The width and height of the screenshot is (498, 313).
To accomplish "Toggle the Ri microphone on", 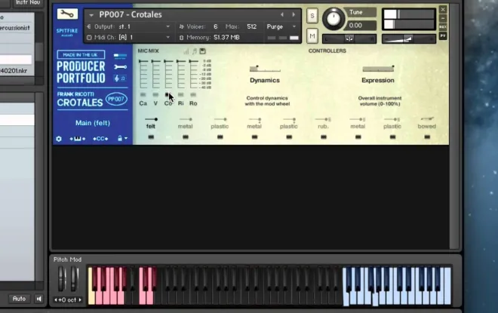I will (x=181, y=94).
